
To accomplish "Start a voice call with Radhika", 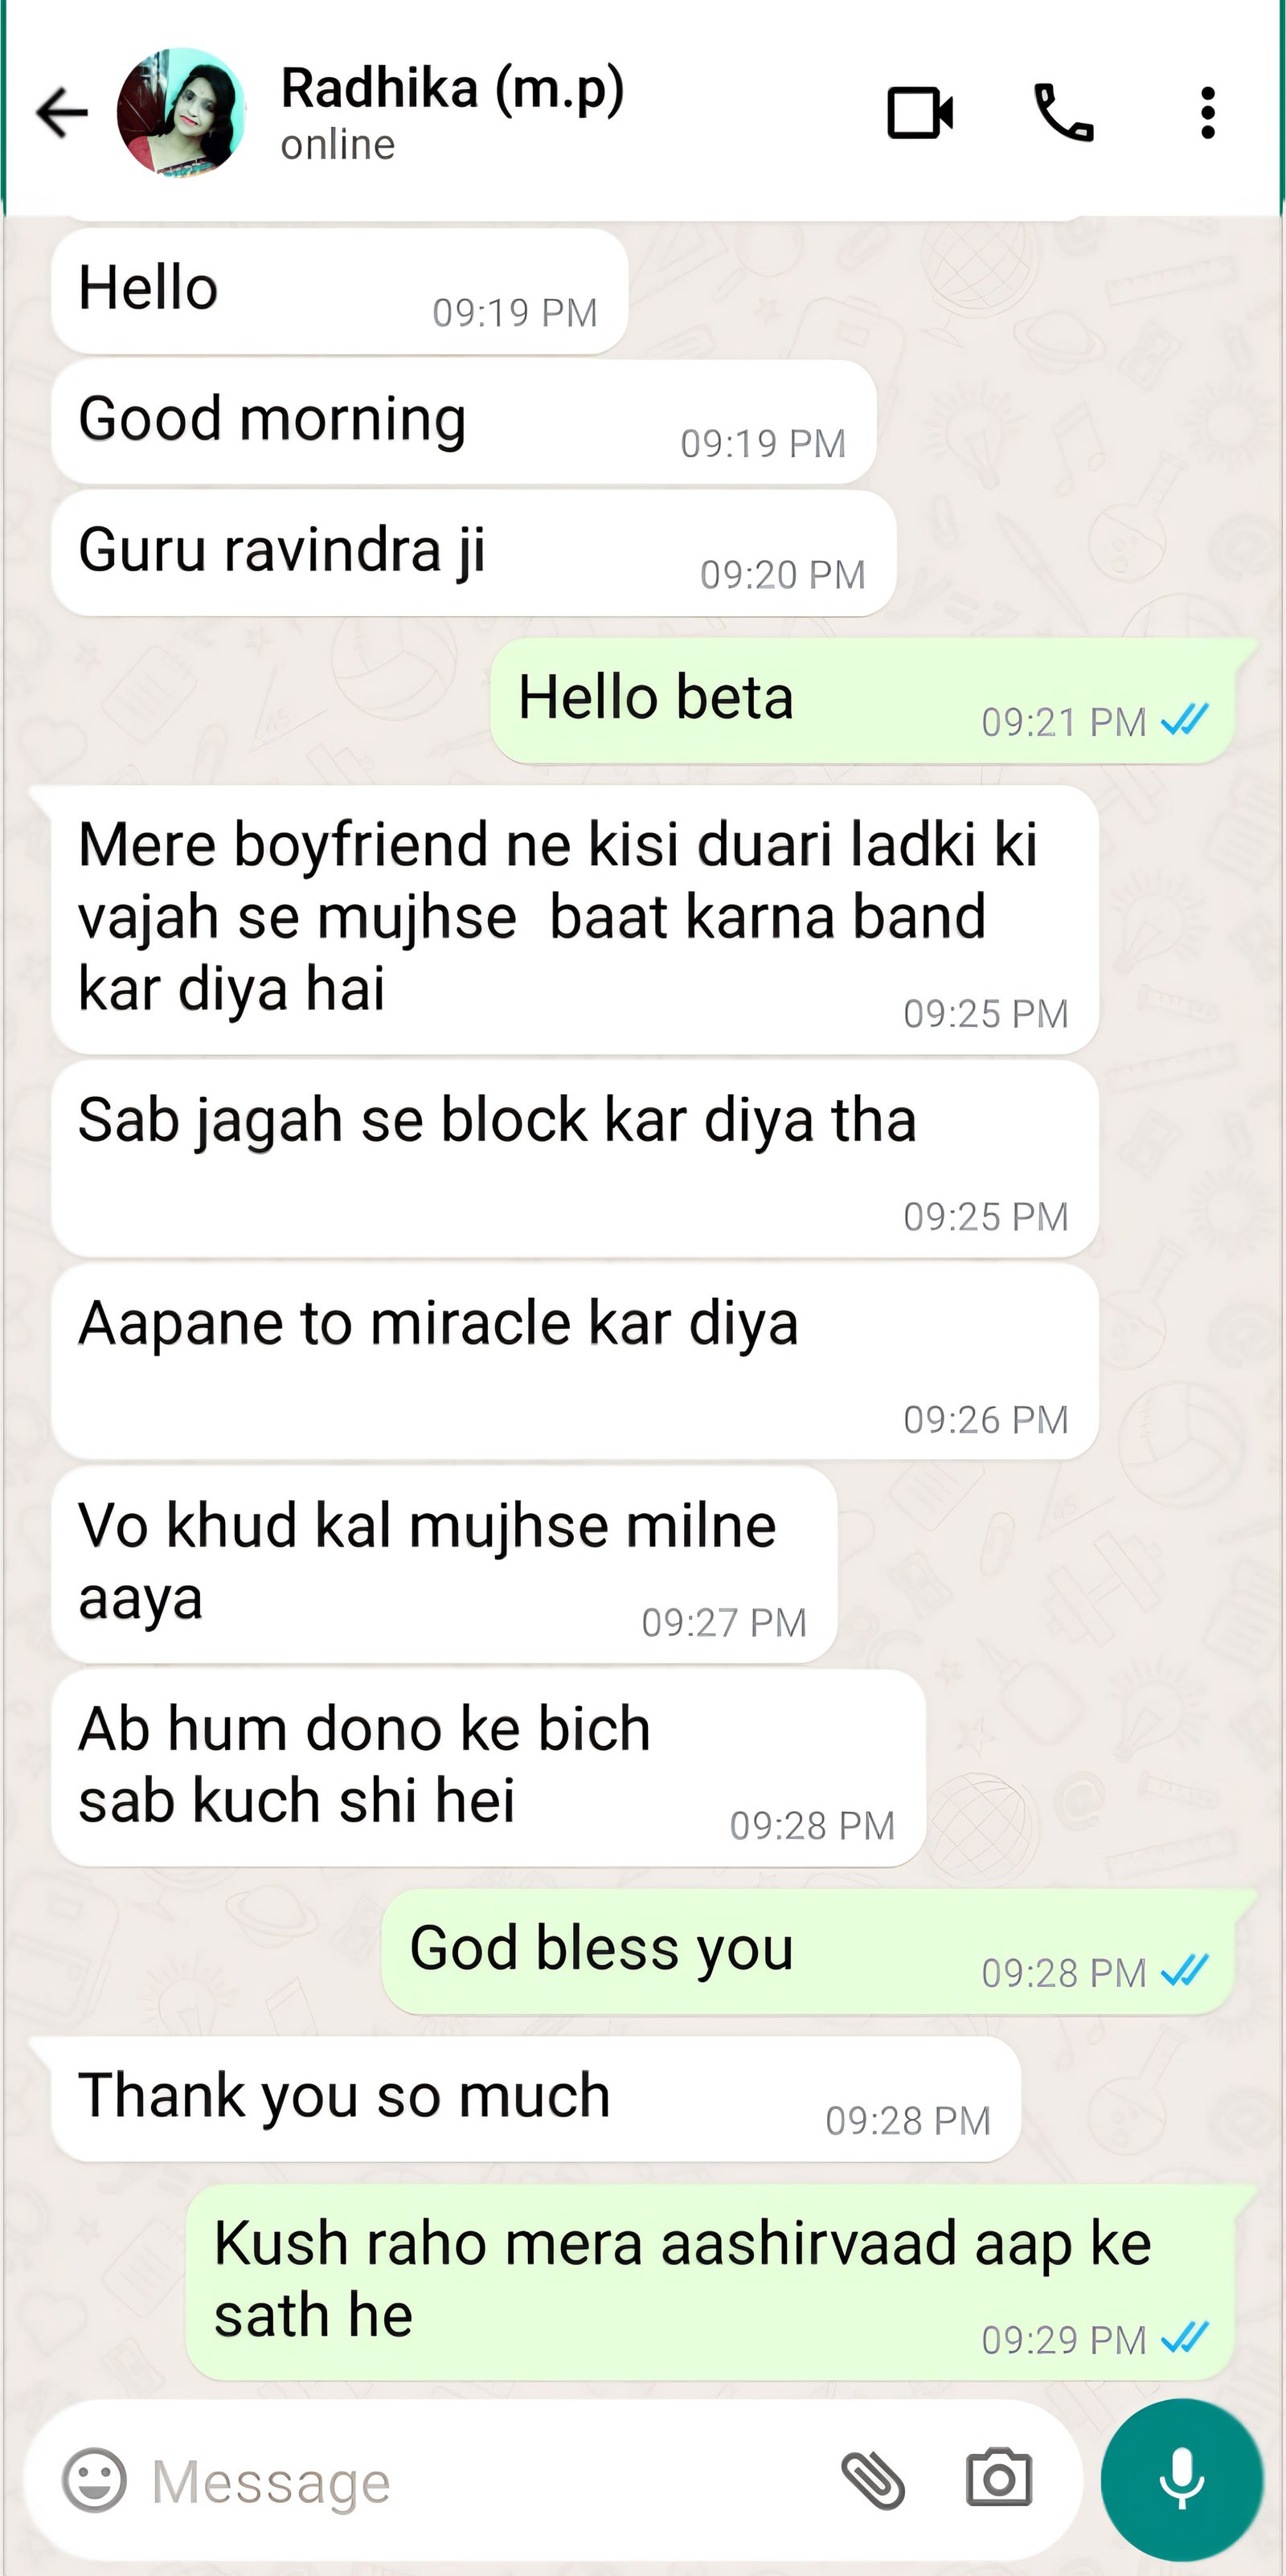I will click(x=1063, y=112).
